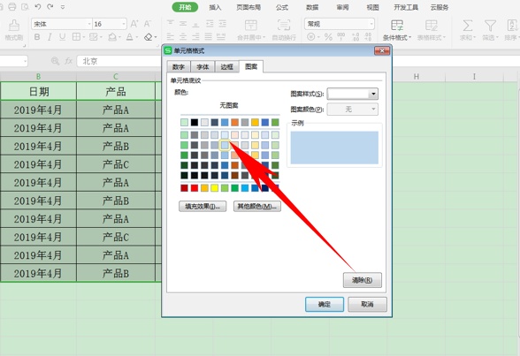Click the 其他颜色 more colors button
The width and height of the screenshot is (520, 356).
[x=257, y=207]
